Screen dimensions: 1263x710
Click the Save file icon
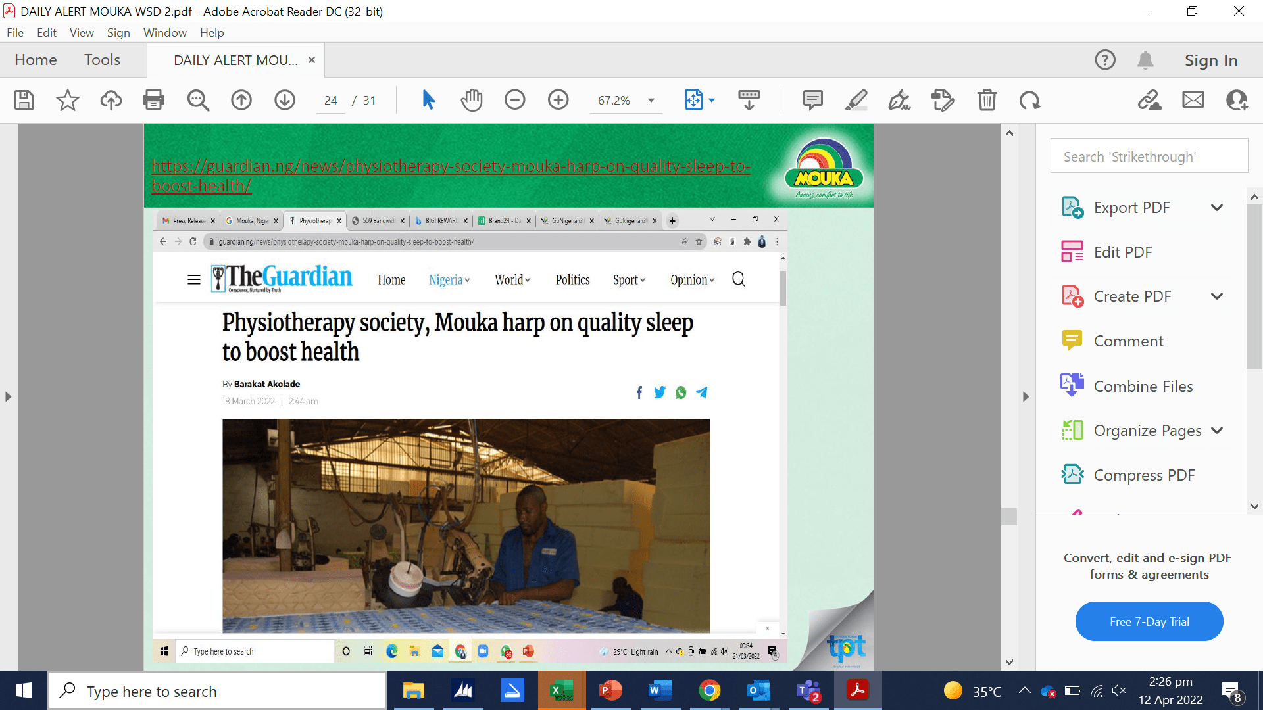click(24, 100)
